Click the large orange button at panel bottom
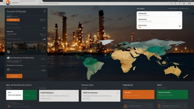194x109 pixels. coord(14,76)
